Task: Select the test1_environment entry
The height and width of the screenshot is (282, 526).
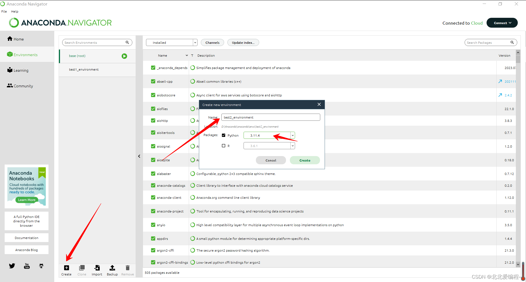Action: (97, 70)
